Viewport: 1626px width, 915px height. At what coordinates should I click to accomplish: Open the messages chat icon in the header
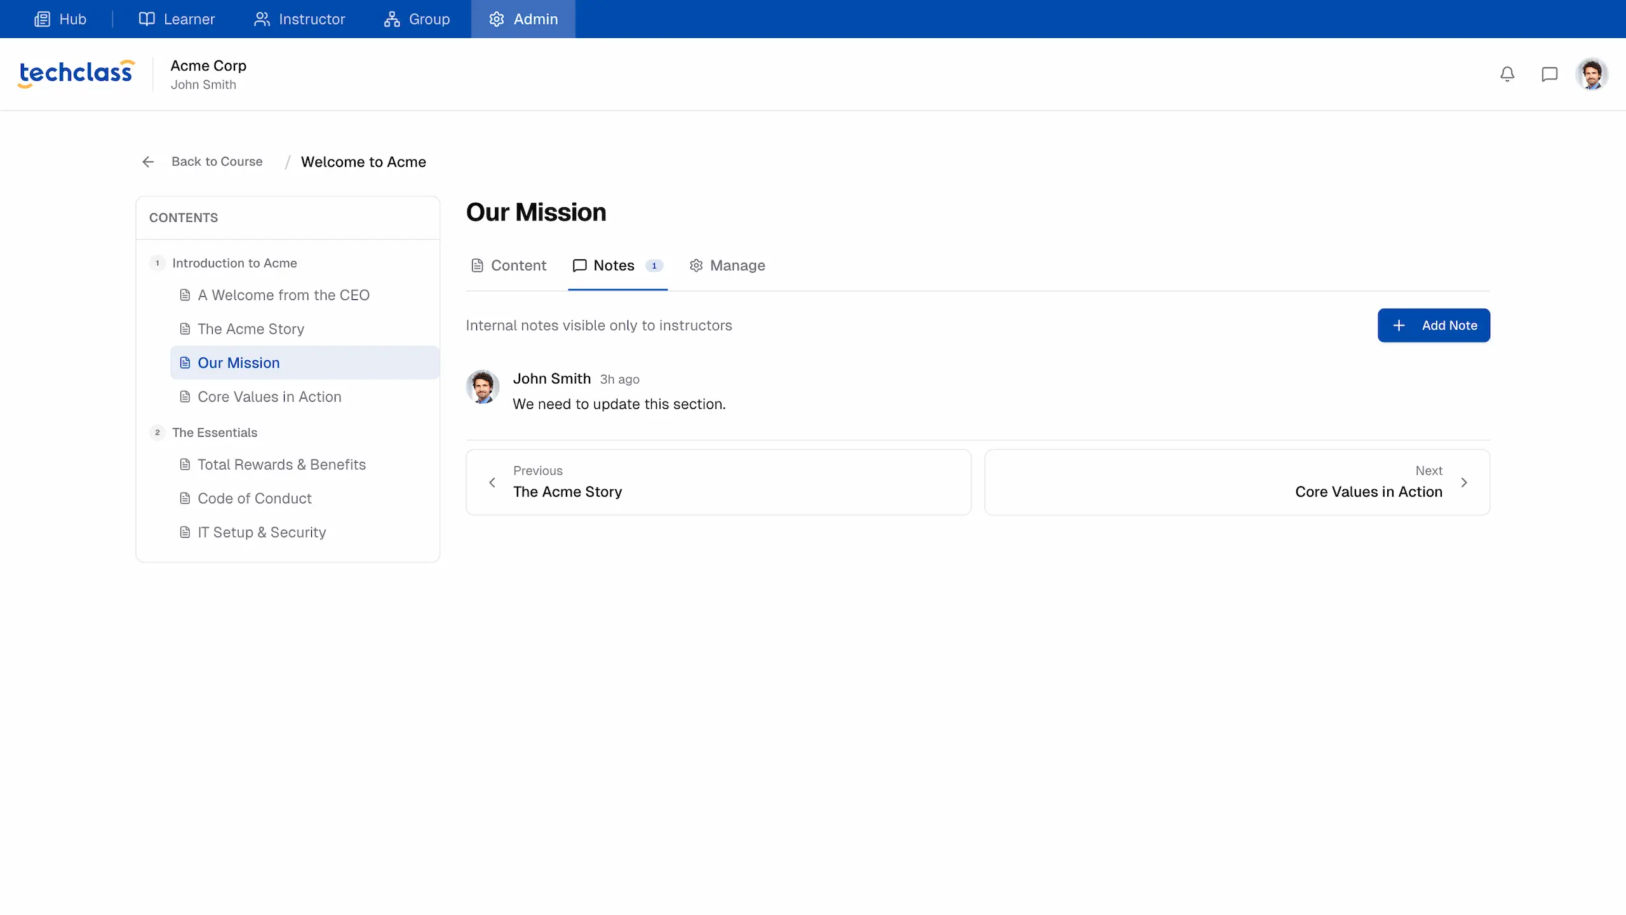[x=1550, y=74]
